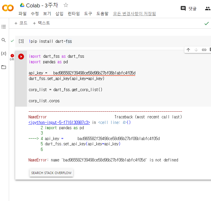Add a text cell with + 텍스트
The image size is (211, 201).
pyautogui.click(x=41, y=23)
